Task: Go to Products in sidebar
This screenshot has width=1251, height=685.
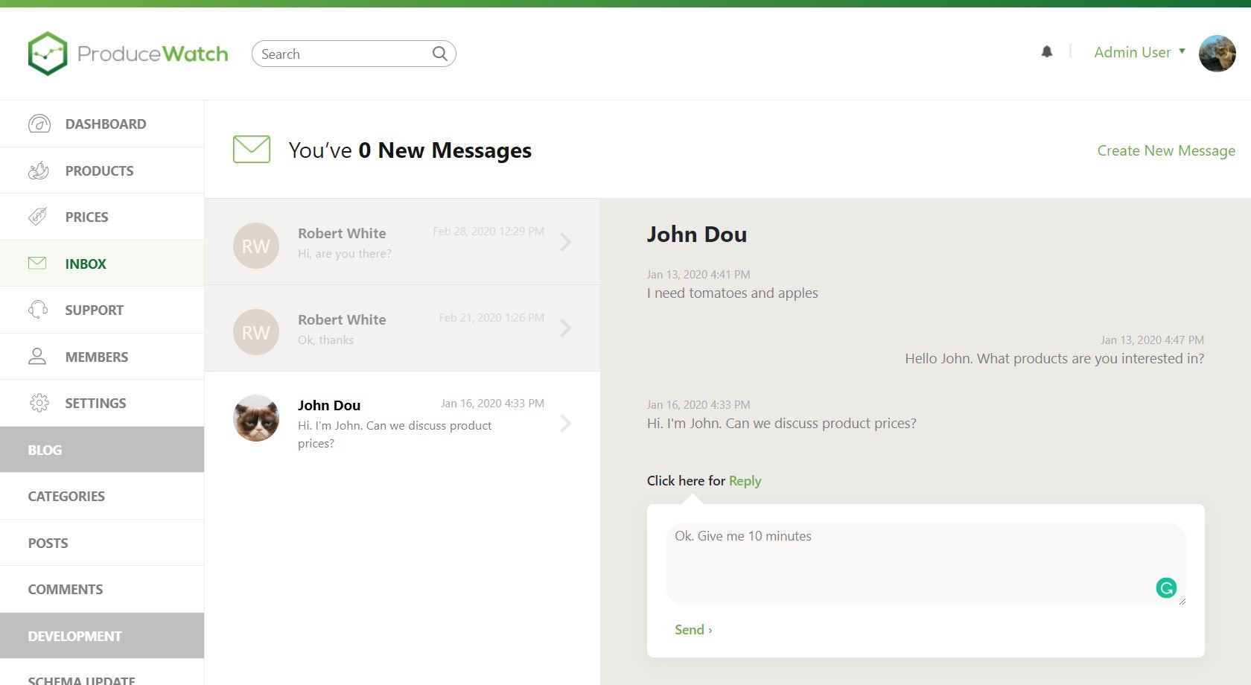Action: (x=99, y=171)
